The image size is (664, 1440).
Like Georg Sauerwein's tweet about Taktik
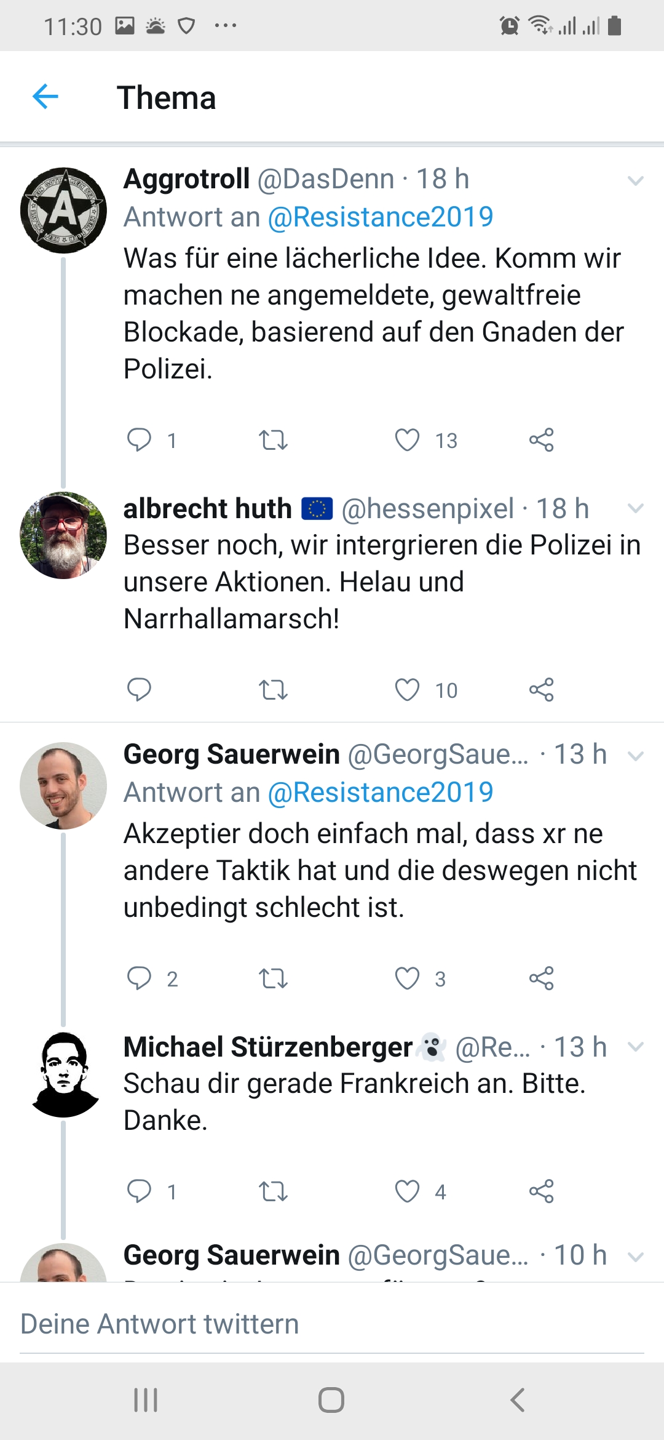pos(407,978)
